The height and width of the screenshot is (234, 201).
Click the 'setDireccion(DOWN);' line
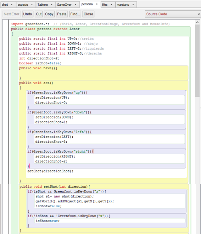coord(54,117)
